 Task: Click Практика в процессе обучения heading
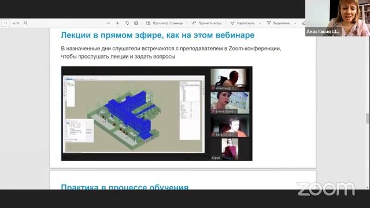(125, 187)
